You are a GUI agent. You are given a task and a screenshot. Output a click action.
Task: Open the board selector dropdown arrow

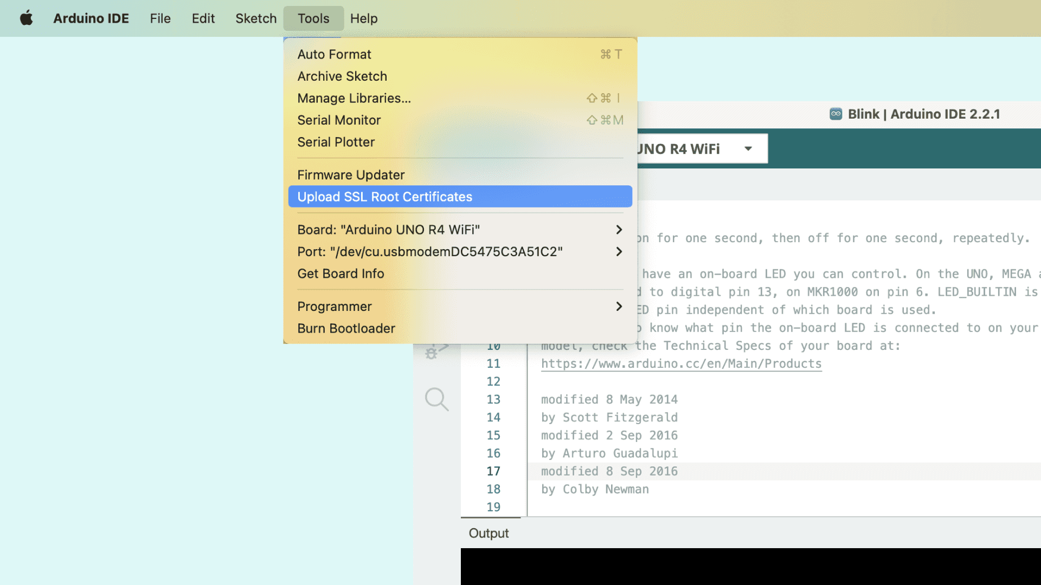click(748, 148)
